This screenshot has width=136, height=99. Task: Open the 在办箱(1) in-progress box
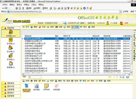coord(11,49)
